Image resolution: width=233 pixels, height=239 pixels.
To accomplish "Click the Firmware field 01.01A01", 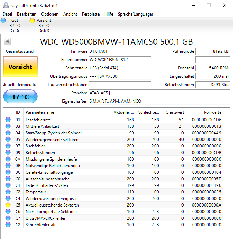I will [120, 51].
